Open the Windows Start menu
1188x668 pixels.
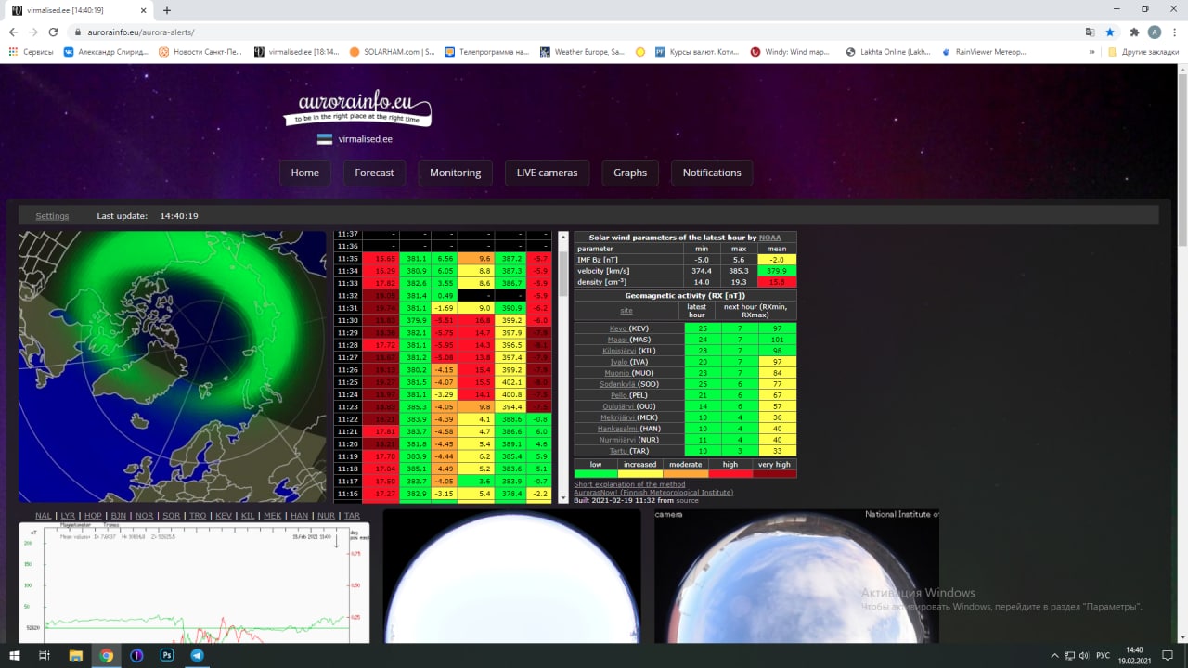click(x=15, y=655)
